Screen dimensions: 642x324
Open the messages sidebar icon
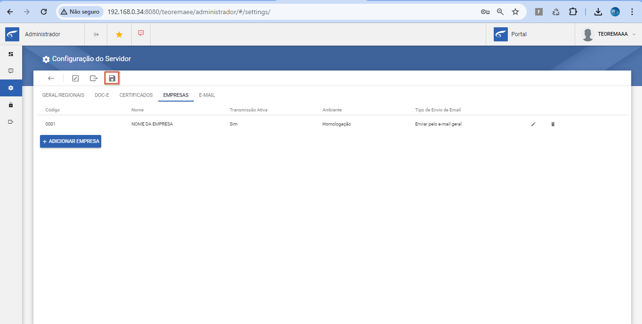pos(11,71)
